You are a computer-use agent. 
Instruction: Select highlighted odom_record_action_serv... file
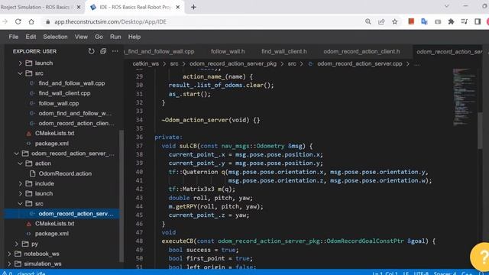pos(61,214)
